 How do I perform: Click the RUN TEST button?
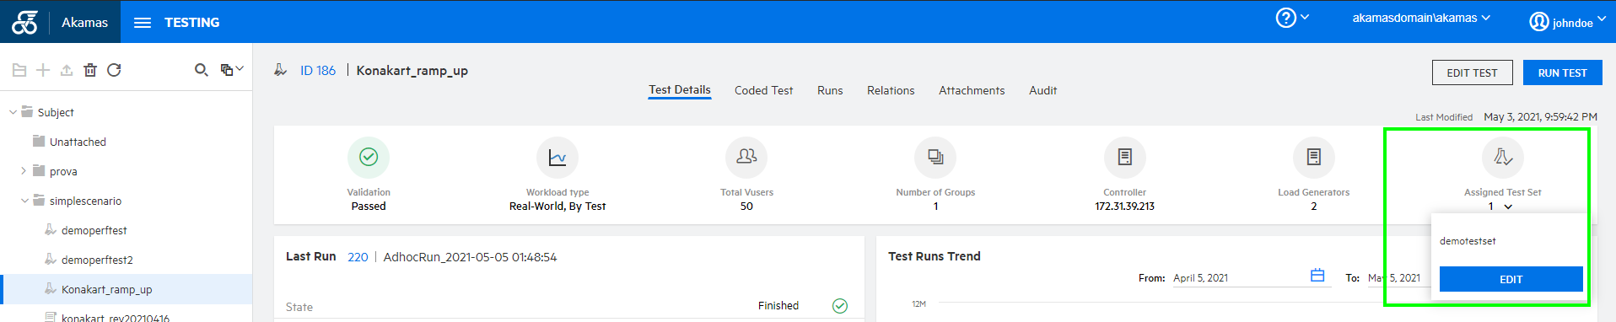click(x=1562, y=72)
